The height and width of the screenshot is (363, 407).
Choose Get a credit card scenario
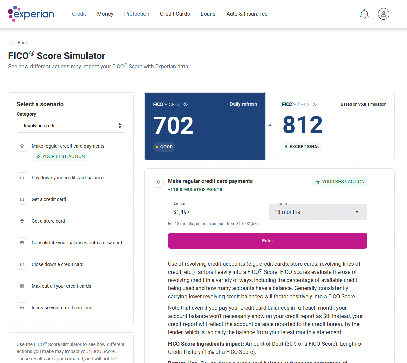(x=49, y=199)
